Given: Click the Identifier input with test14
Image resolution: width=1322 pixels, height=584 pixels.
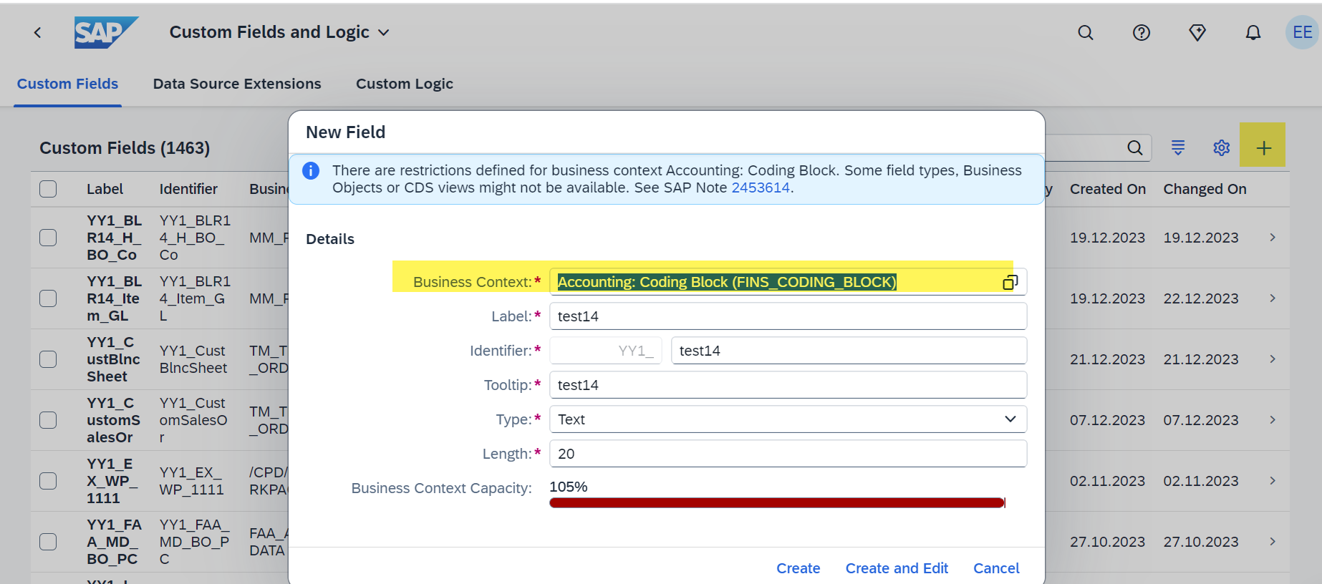Looking at the screenshot, I should [849, 351].
